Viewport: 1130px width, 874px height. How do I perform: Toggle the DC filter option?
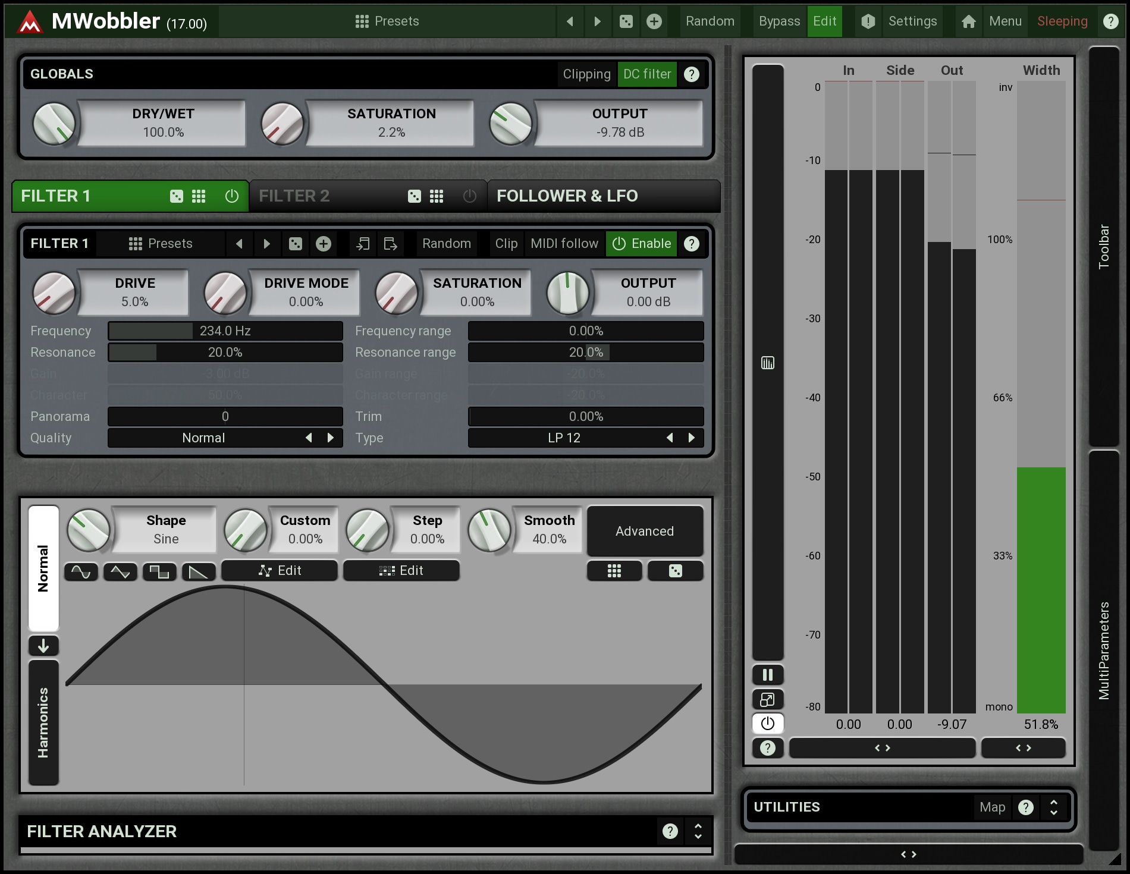click(646, 74)
